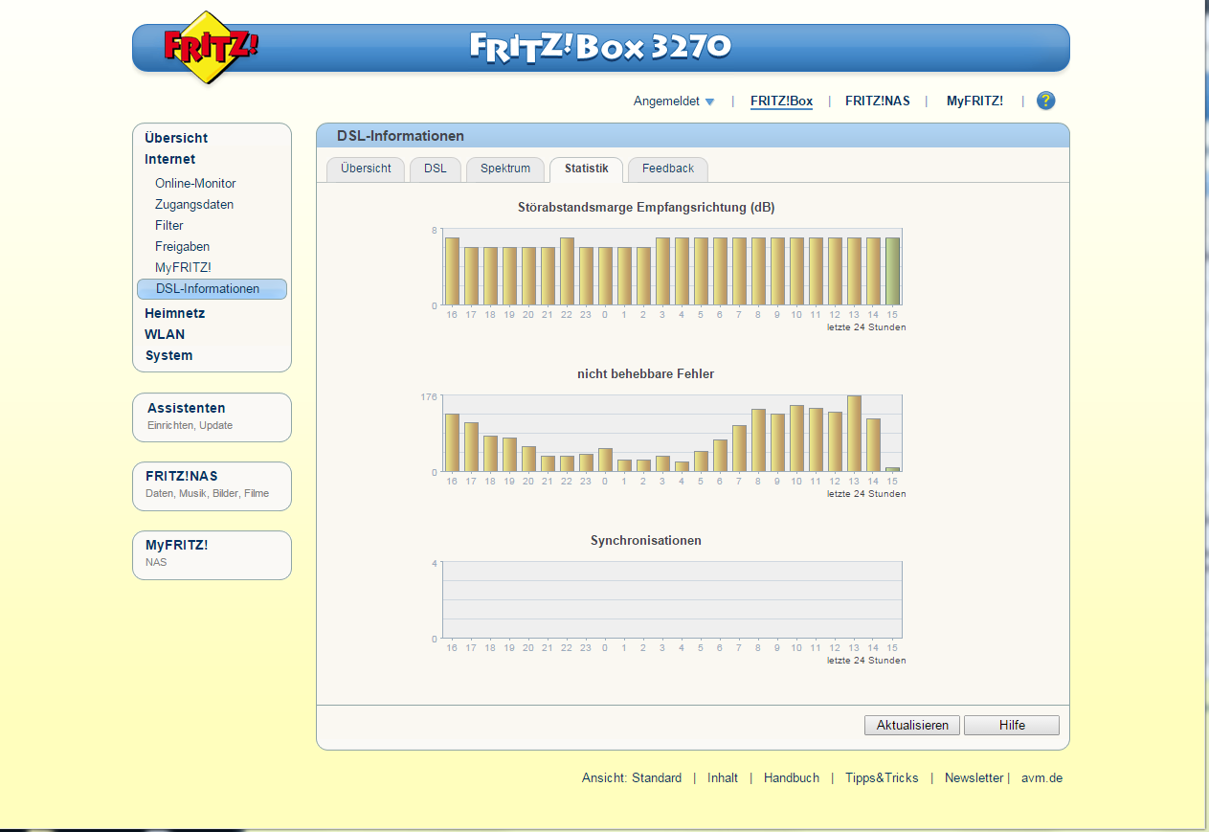1209x832 pixels.
Task: Expand System in the sidebar menu
Action: point(168,355)
